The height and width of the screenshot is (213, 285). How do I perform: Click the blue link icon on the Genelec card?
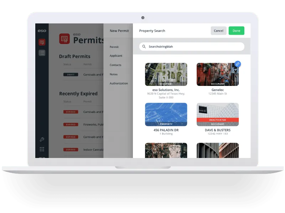coord(238,64)
